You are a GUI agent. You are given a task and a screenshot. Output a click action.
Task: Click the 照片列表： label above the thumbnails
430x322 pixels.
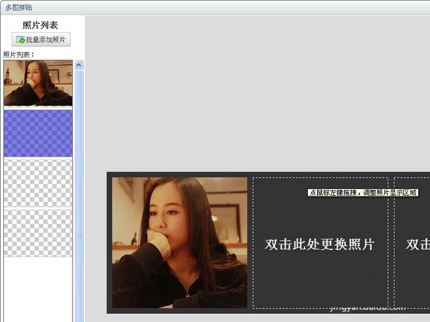pyautogui.click(x=16, y=53)
